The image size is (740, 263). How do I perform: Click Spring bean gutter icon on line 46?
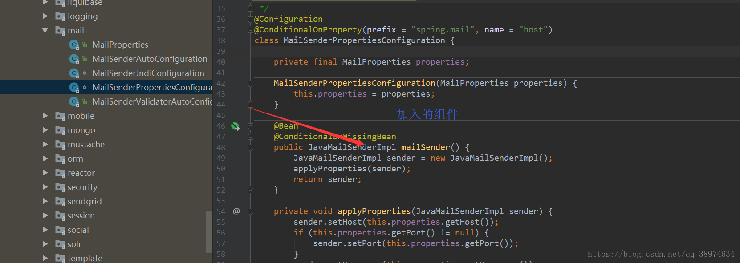236,126
